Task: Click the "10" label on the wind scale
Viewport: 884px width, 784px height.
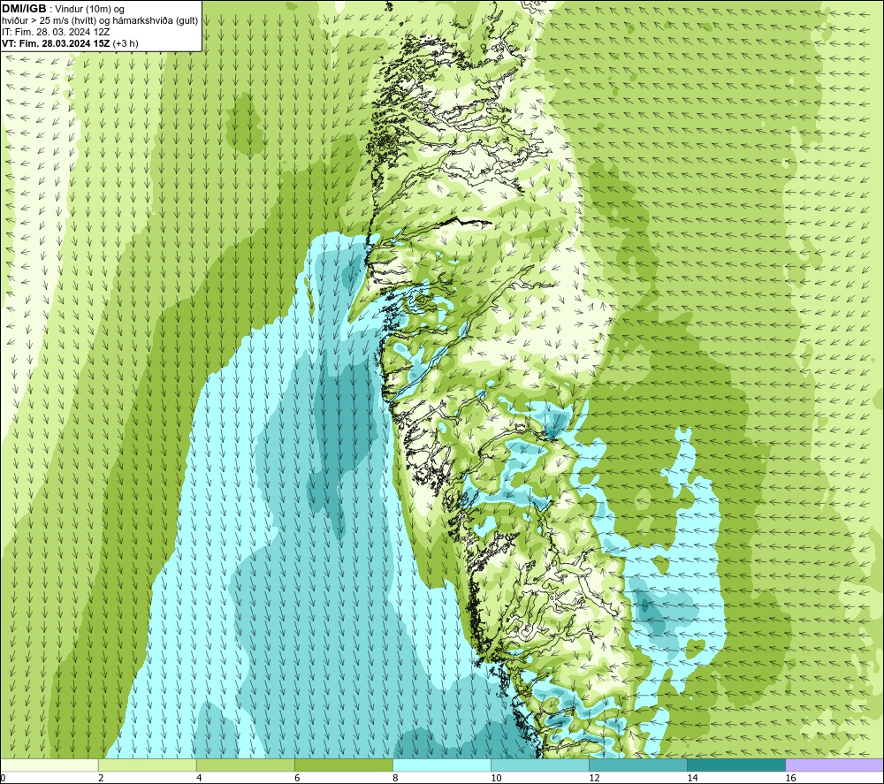Action: 496,779
